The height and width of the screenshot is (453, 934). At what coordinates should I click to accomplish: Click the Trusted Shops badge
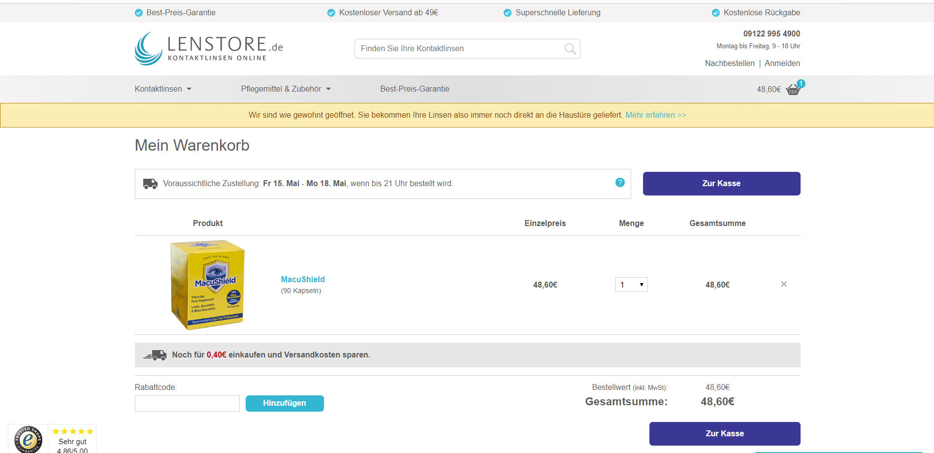(x=28, y=439)
